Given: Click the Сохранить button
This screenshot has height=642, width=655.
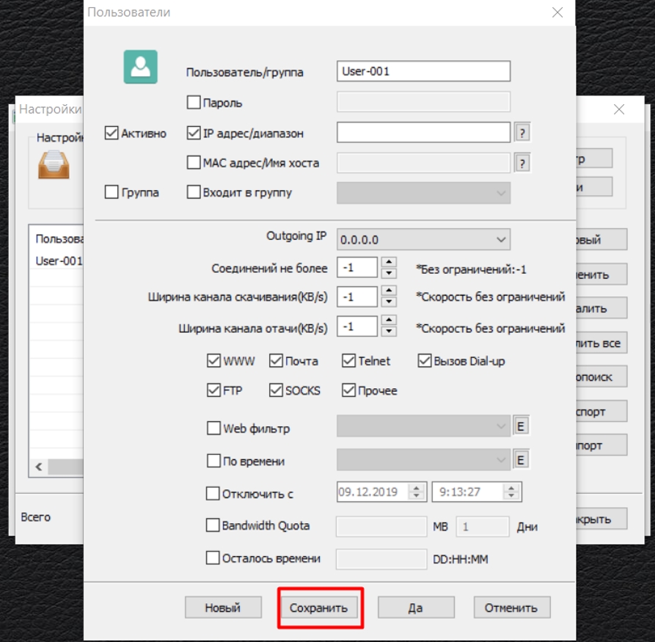Looking at the screenshot, I should pyautogui.click(x=319, y=608).
